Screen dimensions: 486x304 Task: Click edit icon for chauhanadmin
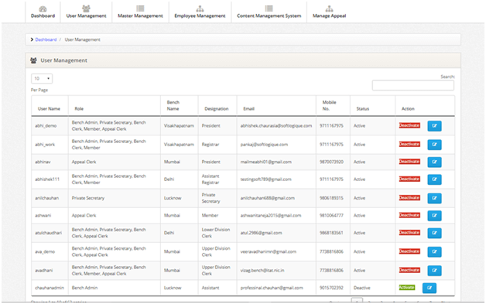tap(430, 288)
